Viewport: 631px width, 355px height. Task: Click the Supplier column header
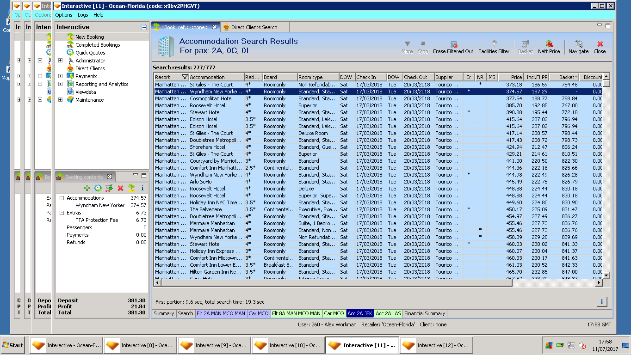pos(449,77)
